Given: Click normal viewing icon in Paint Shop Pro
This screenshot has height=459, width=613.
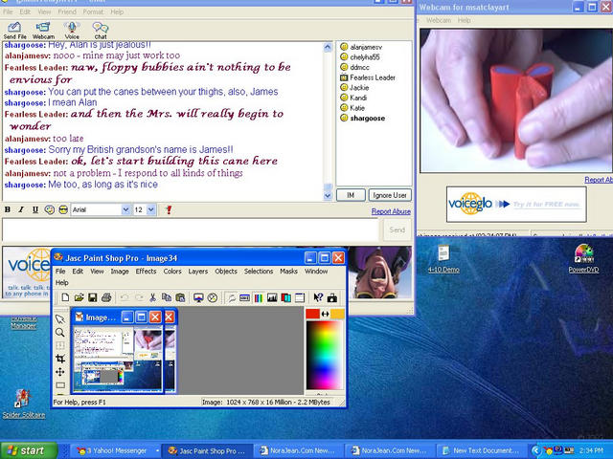Looking at the screenshot, I should (213, 297).
